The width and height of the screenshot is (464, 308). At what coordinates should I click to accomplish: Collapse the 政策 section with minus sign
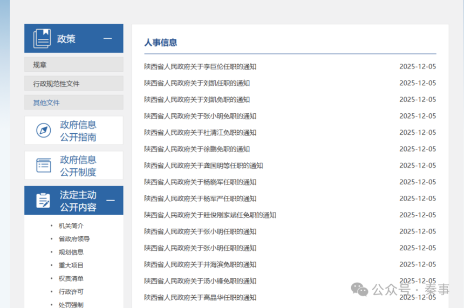(x=107, y=38)
